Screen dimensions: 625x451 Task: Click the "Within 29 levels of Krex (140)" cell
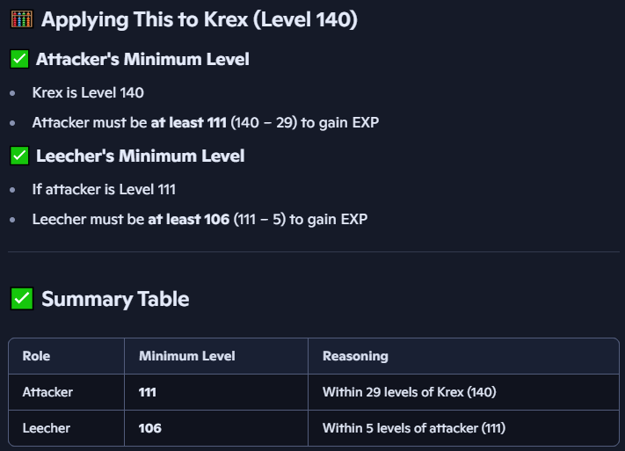coord(415,392)
